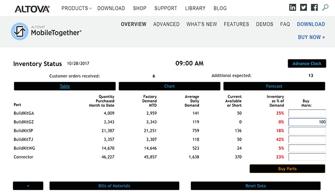Click the MobileTogether logo icon
The image size is (335, 193).
(x=21, y=32)
